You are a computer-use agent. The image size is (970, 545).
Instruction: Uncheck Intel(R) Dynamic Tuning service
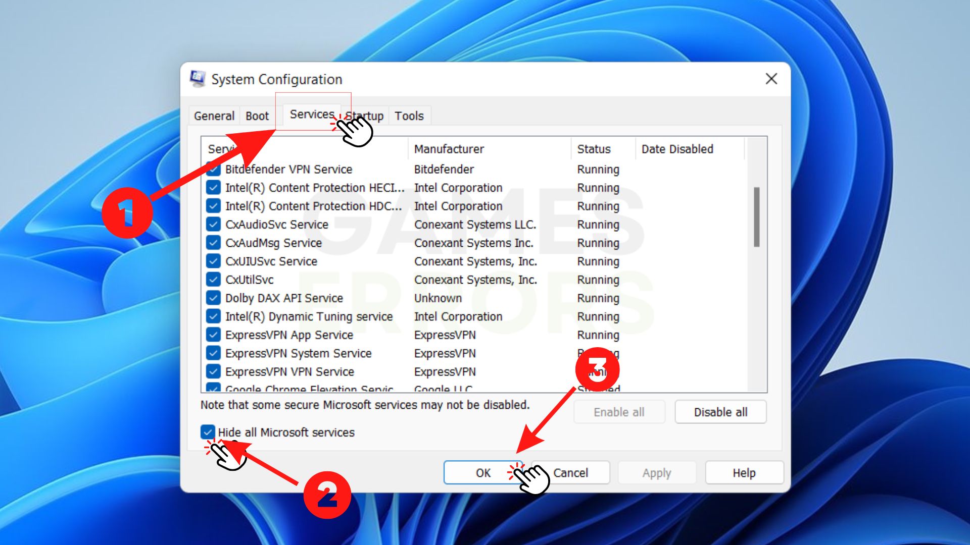213,316
